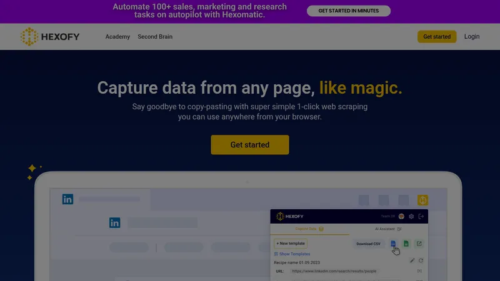
Task: Click the Download CSV button
Action: [368, 244]
